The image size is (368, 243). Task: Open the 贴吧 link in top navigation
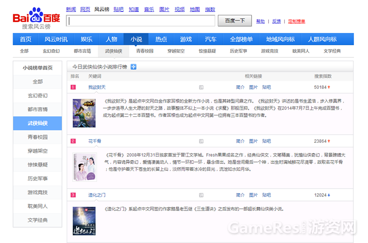tap(119, 9)
